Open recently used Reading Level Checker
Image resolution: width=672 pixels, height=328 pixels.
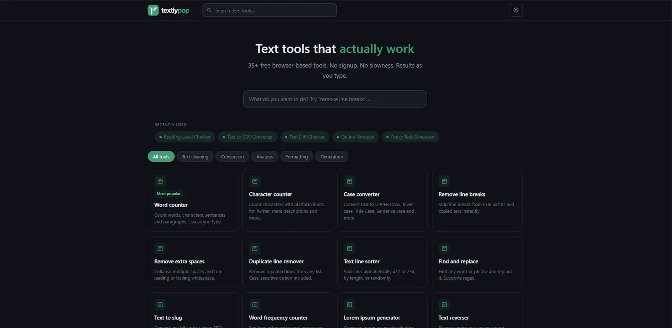185,137
